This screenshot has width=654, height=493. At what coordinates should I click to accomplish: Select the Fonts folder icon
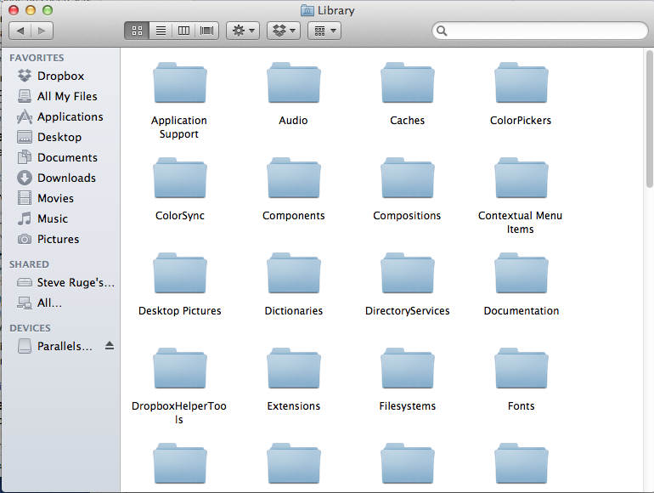(x=521, y=369)
